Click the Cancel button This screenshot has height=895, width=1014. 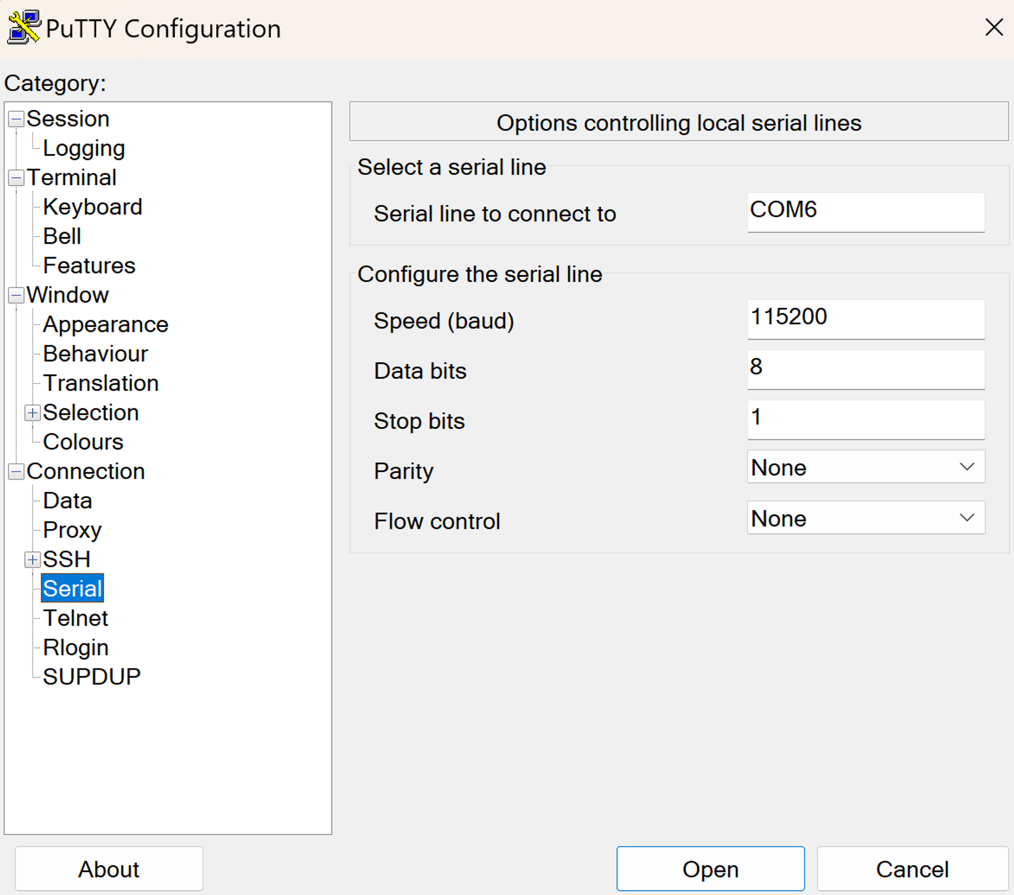pos(912,869)
